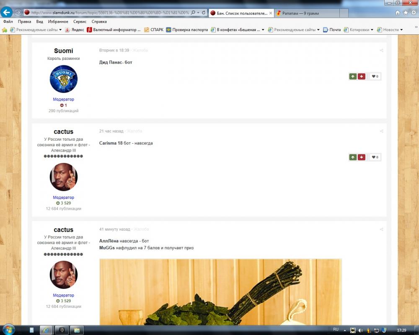Upvote cactus's Carisma 18 post

[x=353, y=157]
